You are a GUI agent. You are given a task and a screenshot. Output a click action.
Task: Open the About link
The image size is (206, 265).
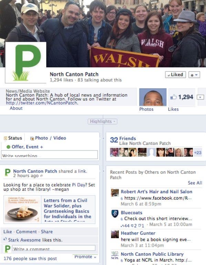click(16, 108)
